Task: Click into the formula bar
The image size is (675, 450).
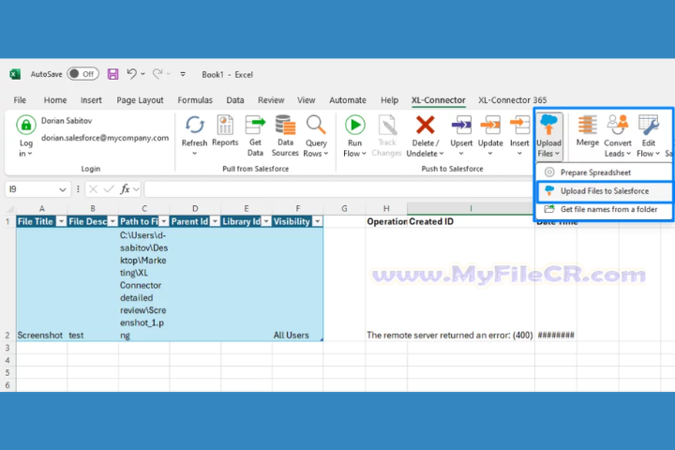Action: (x=337, y=189)
